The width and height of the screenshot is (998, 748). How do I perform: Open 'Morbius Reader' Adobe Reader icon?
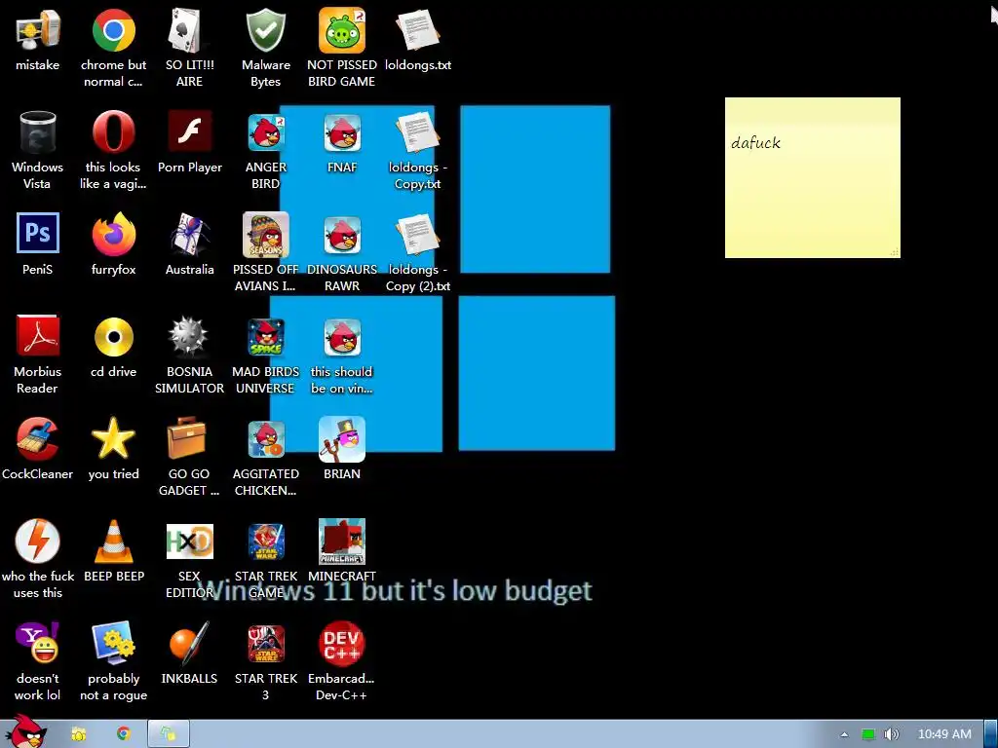(38, 335)
